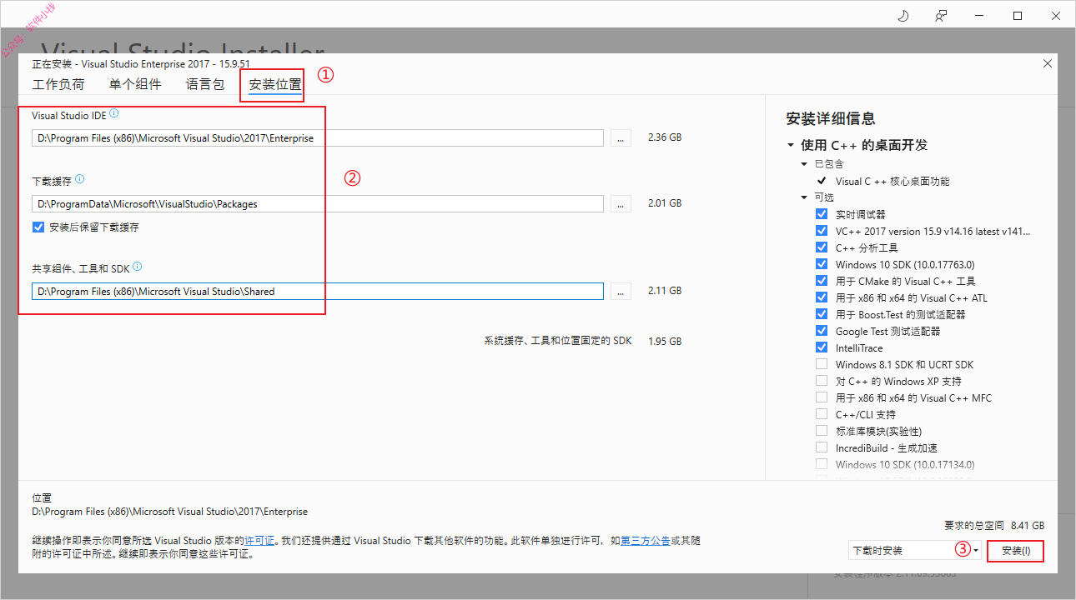Click the 下载缓存 Packages path field
Image resolution: width=1076 pixels, height=600 pixels.
tap(318, 203)
